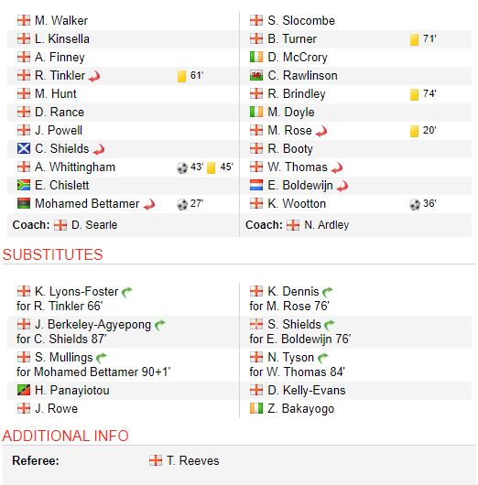Open coach profile of N. Ardley
Screen dimensions: 478x485
[x=327, y=225]
